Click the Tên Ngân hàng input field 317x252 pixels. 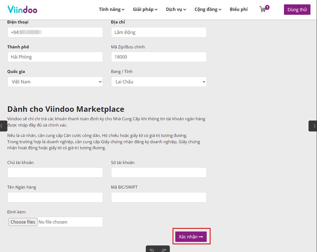pyautogui.click(x=55, y=197)
